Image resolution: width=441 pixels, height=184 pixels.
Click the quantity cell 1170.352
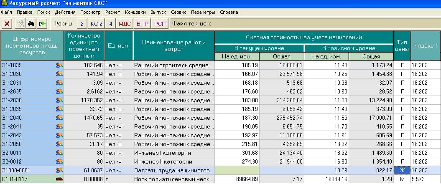(84, 100)
